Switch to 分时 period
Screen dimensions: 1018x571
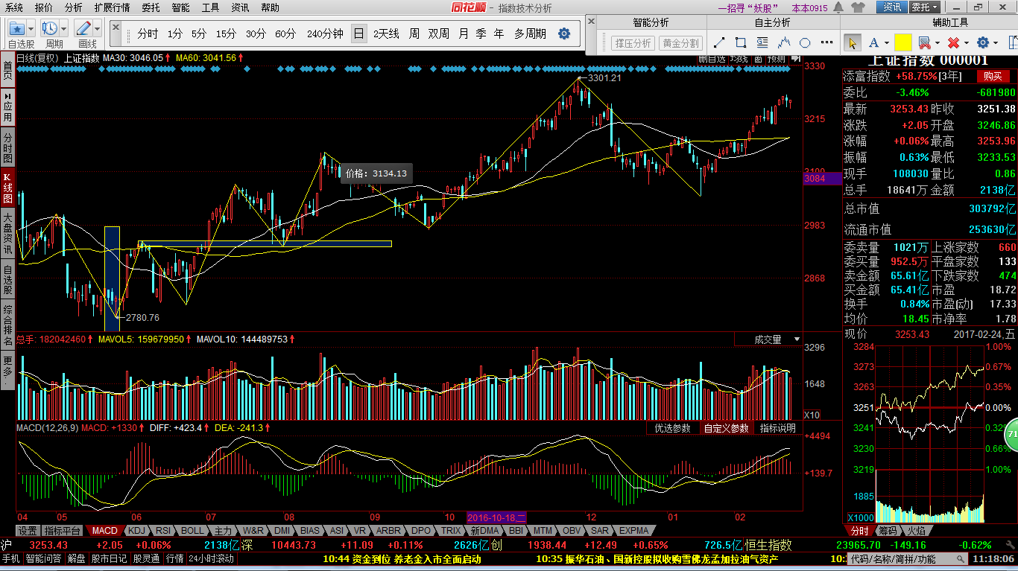[x=148, y=34]
